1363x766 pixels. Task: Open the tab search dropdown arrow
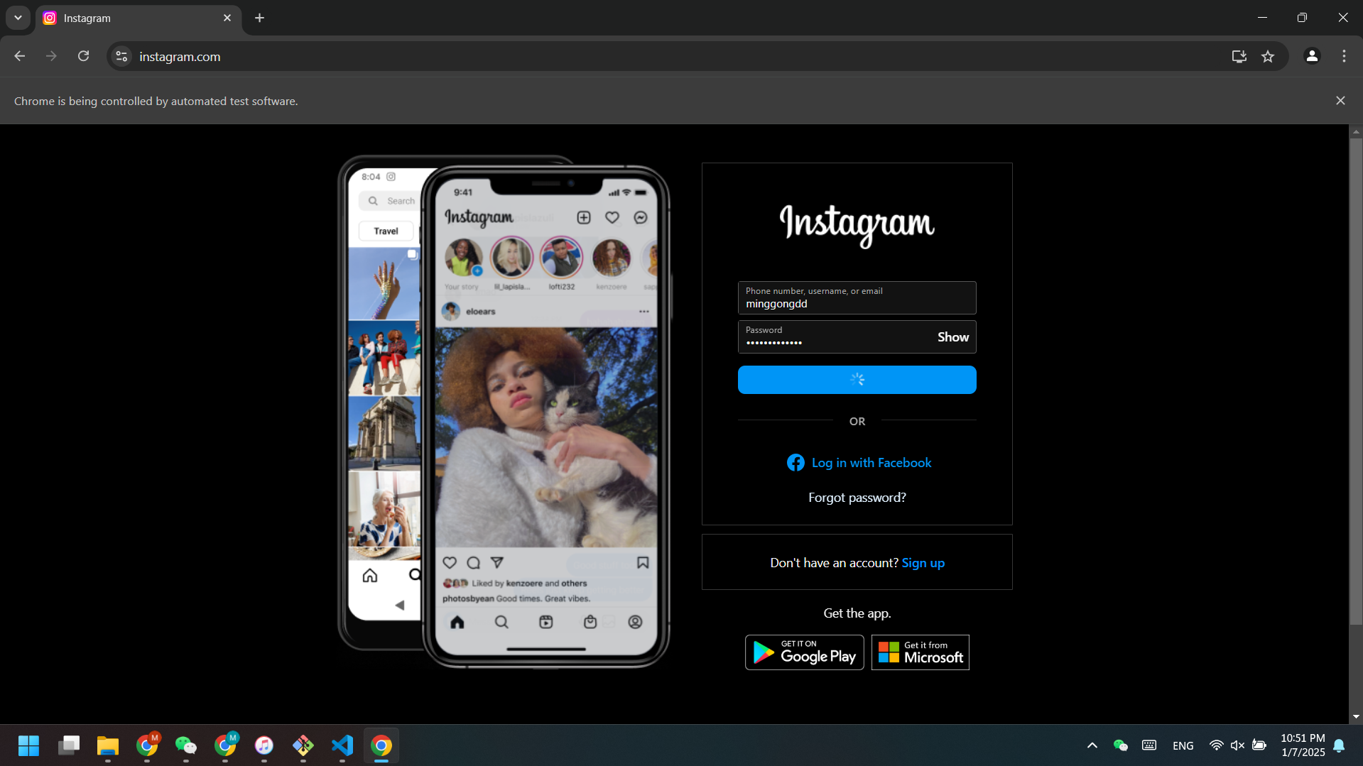18,18
